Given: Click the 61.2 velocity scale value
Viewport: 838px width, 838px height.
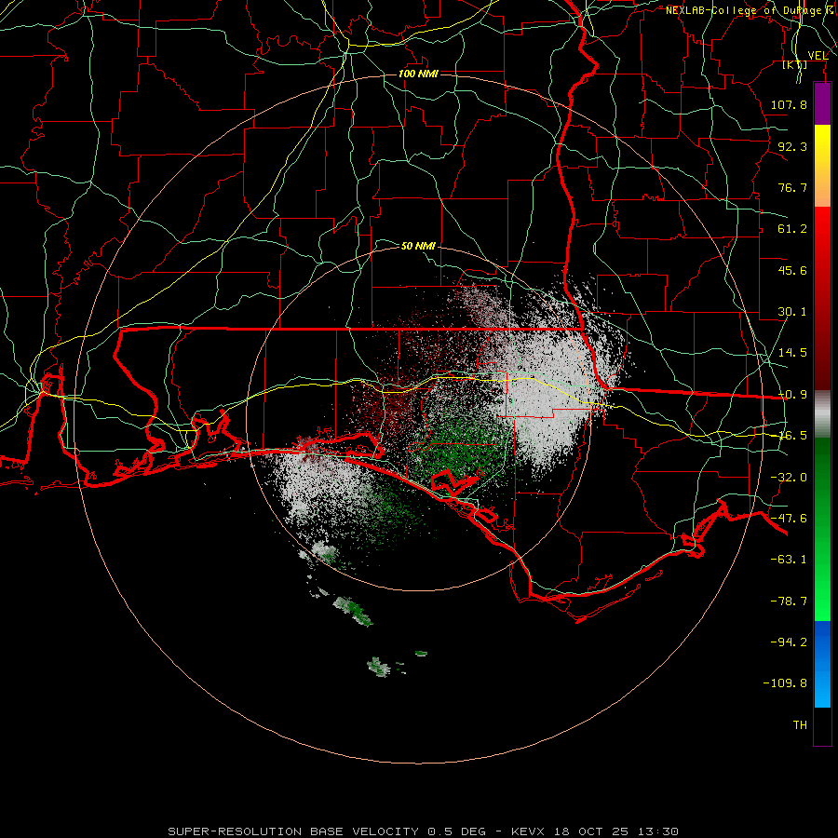Looking at the screenshot, I should (792, 229).
